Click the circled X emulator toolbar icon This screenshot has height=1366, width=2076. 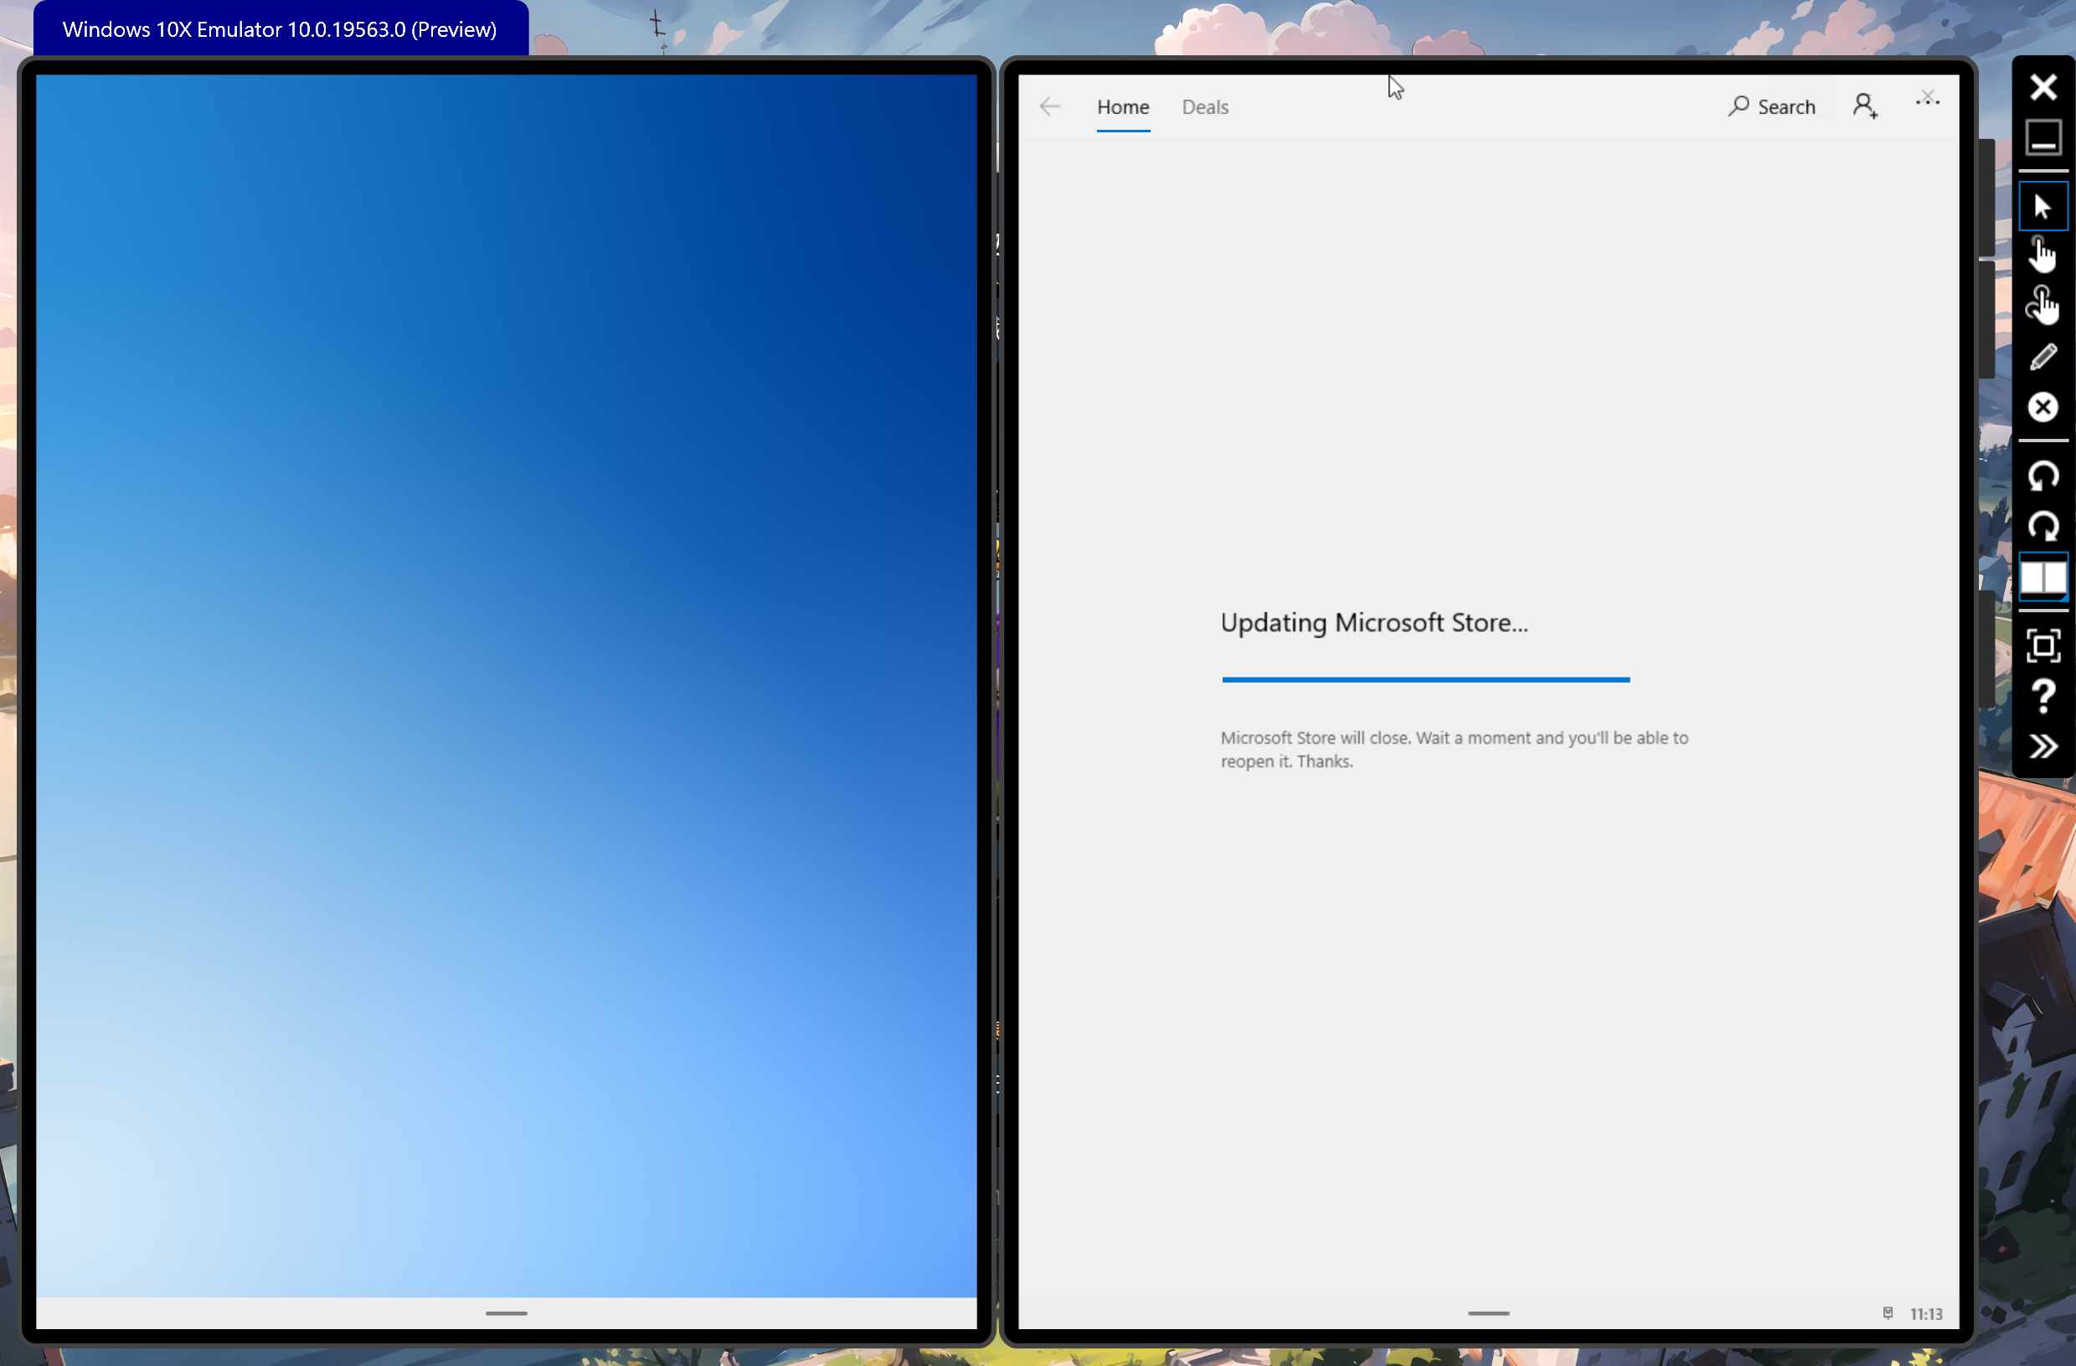coord(2042,407)
